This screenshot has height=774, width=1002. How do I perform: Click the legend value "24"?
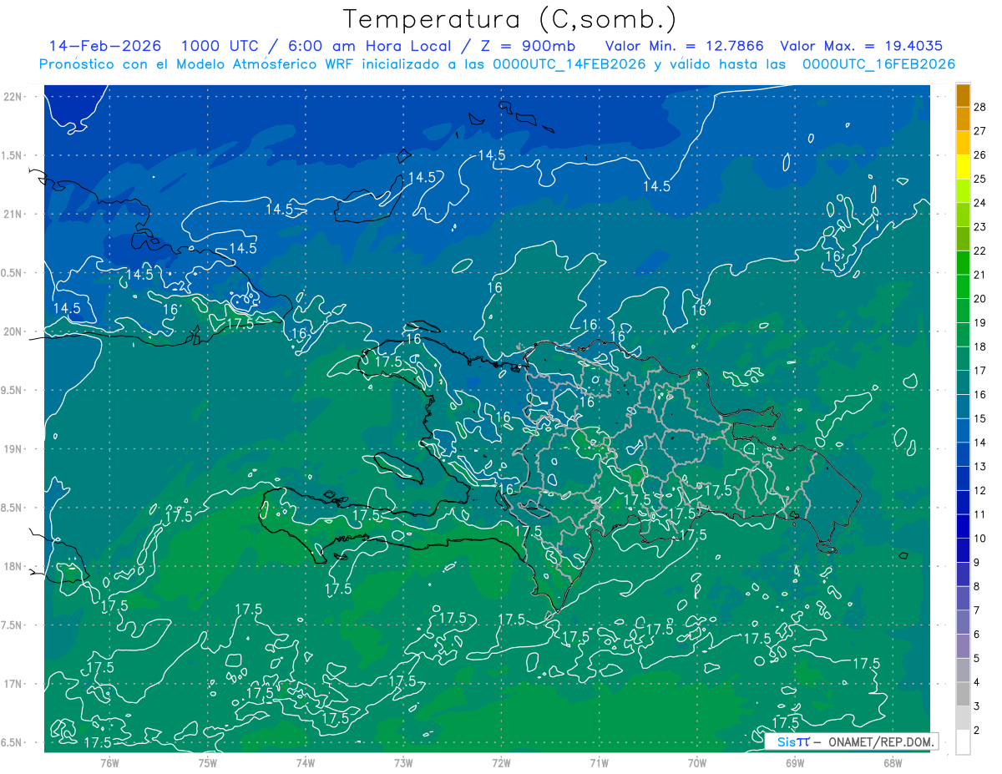[980, 203]
